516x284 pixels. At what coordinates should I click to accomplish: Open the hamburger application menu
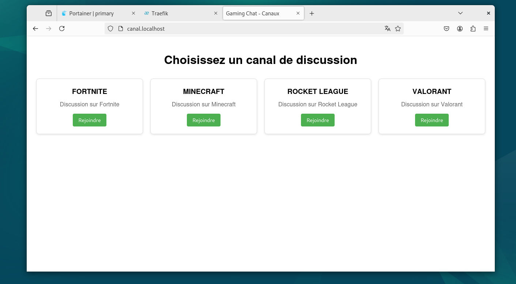(x=486, y=29)
